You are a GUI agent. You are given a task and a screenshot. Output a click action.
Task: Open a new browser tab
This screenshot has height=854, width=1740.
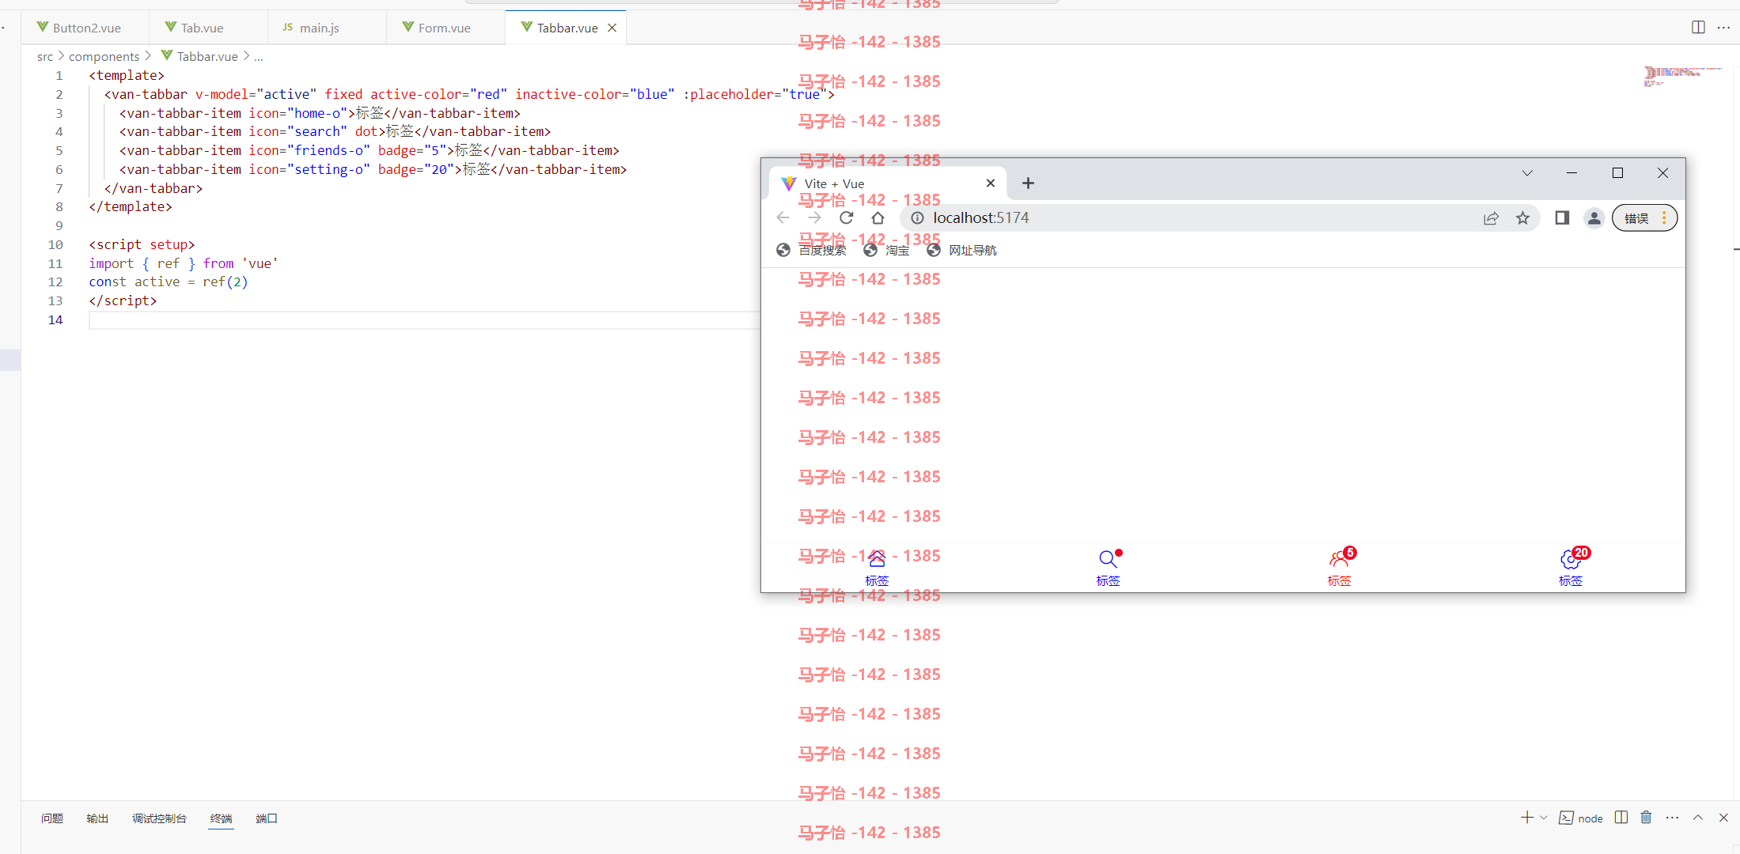tap(1028, 183)
